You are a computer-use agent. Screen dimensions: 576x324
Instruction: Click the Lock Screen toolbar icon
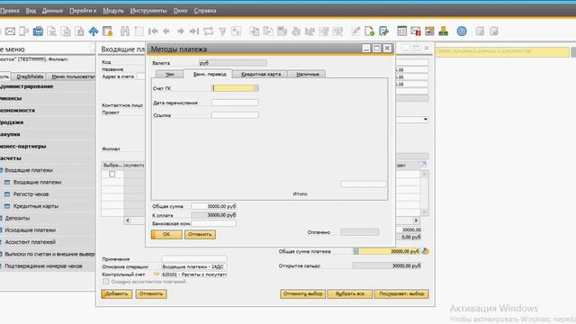[107, 31]
